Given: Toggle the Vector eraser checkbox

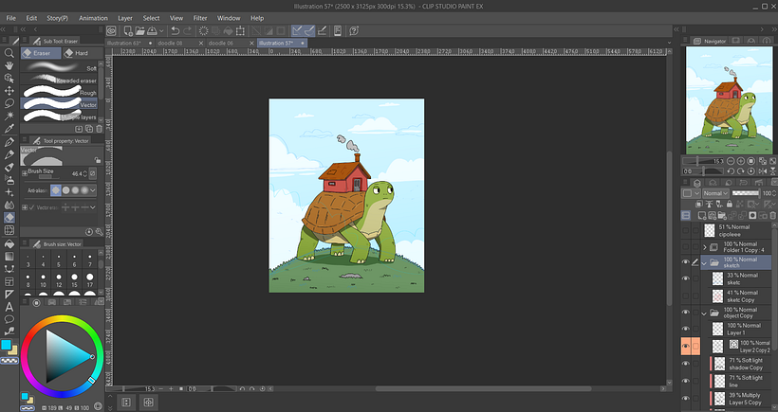Looking at the screenshot, I should point(31,207).
